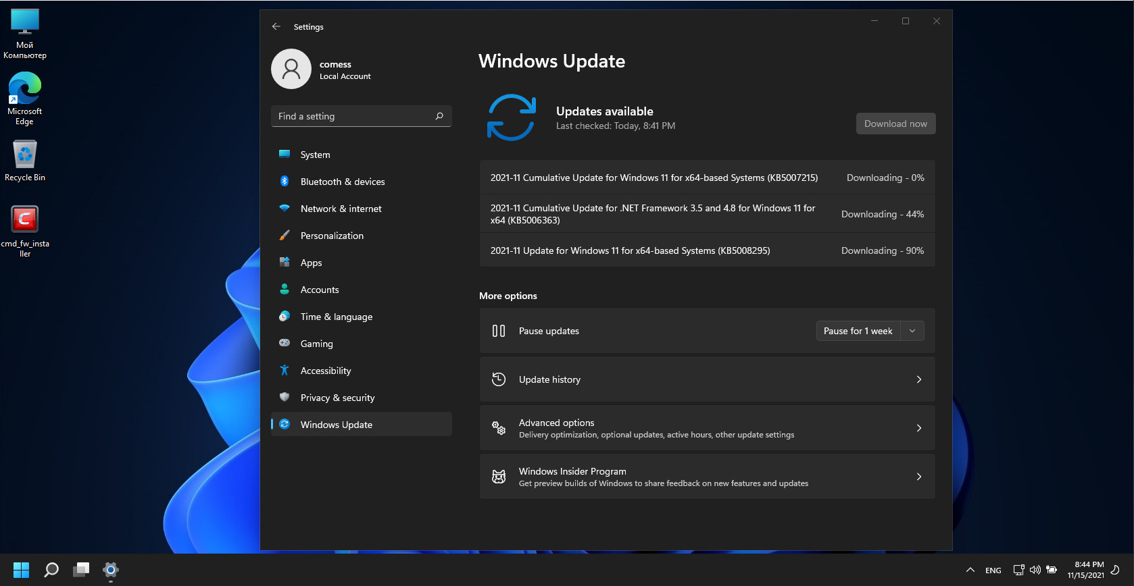Open Time & language category
Viewport: 1134px width, 586px height.
[x=362, y=316]
